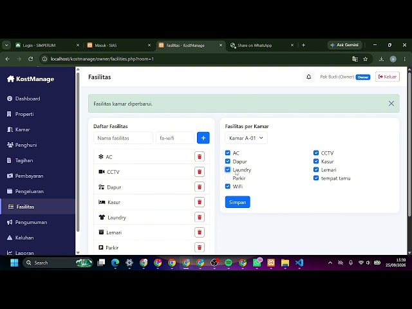This screenshot has width=412, height=309.
Task: Remove Dapur using its trash button
Action: [x=200, y=187]
